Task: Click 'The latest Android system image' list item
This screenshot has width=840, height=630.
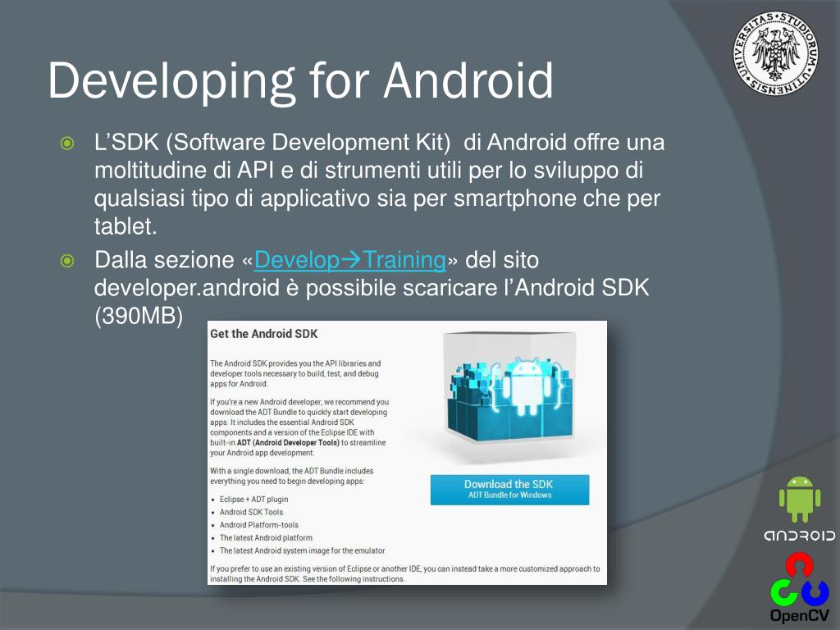Action: click(x=302, y=550)
